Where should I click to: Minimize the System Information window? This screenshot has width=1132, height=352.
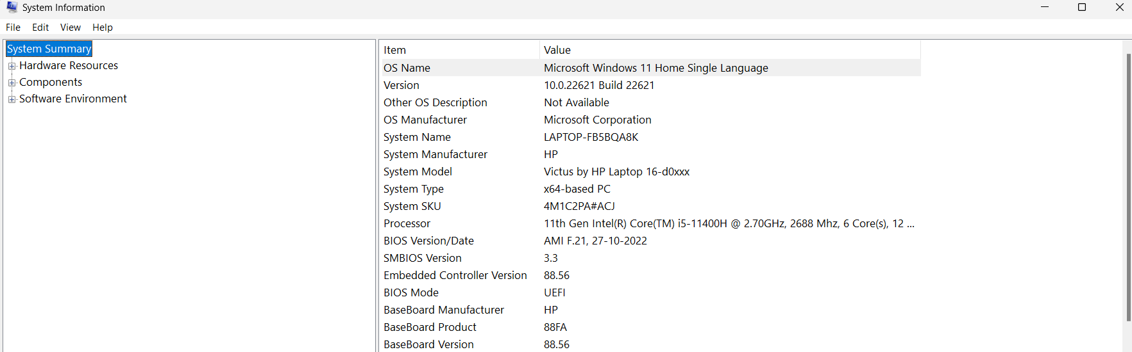1045,7
